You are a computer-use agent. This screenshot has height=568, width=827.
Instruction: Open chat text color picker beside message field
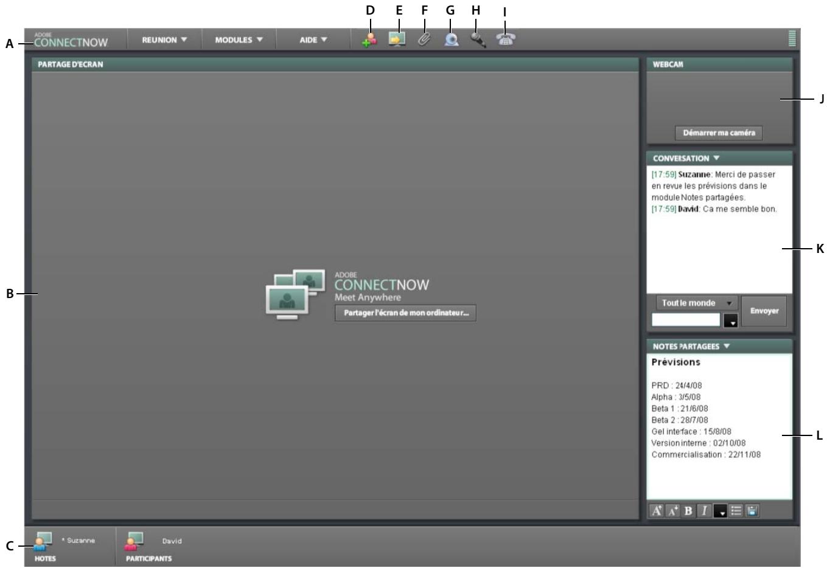731,320
